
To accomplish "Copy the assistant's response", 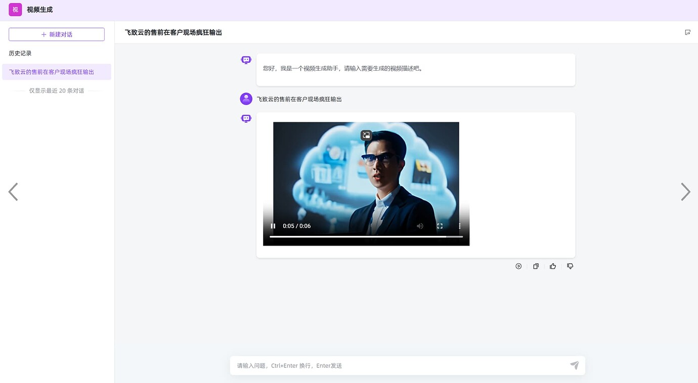I will pyautogui.click(x=536, y=266).
